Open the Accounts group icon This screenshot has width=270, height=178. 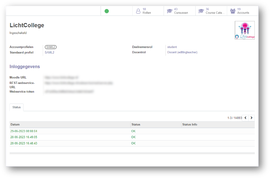click(233, 11)
